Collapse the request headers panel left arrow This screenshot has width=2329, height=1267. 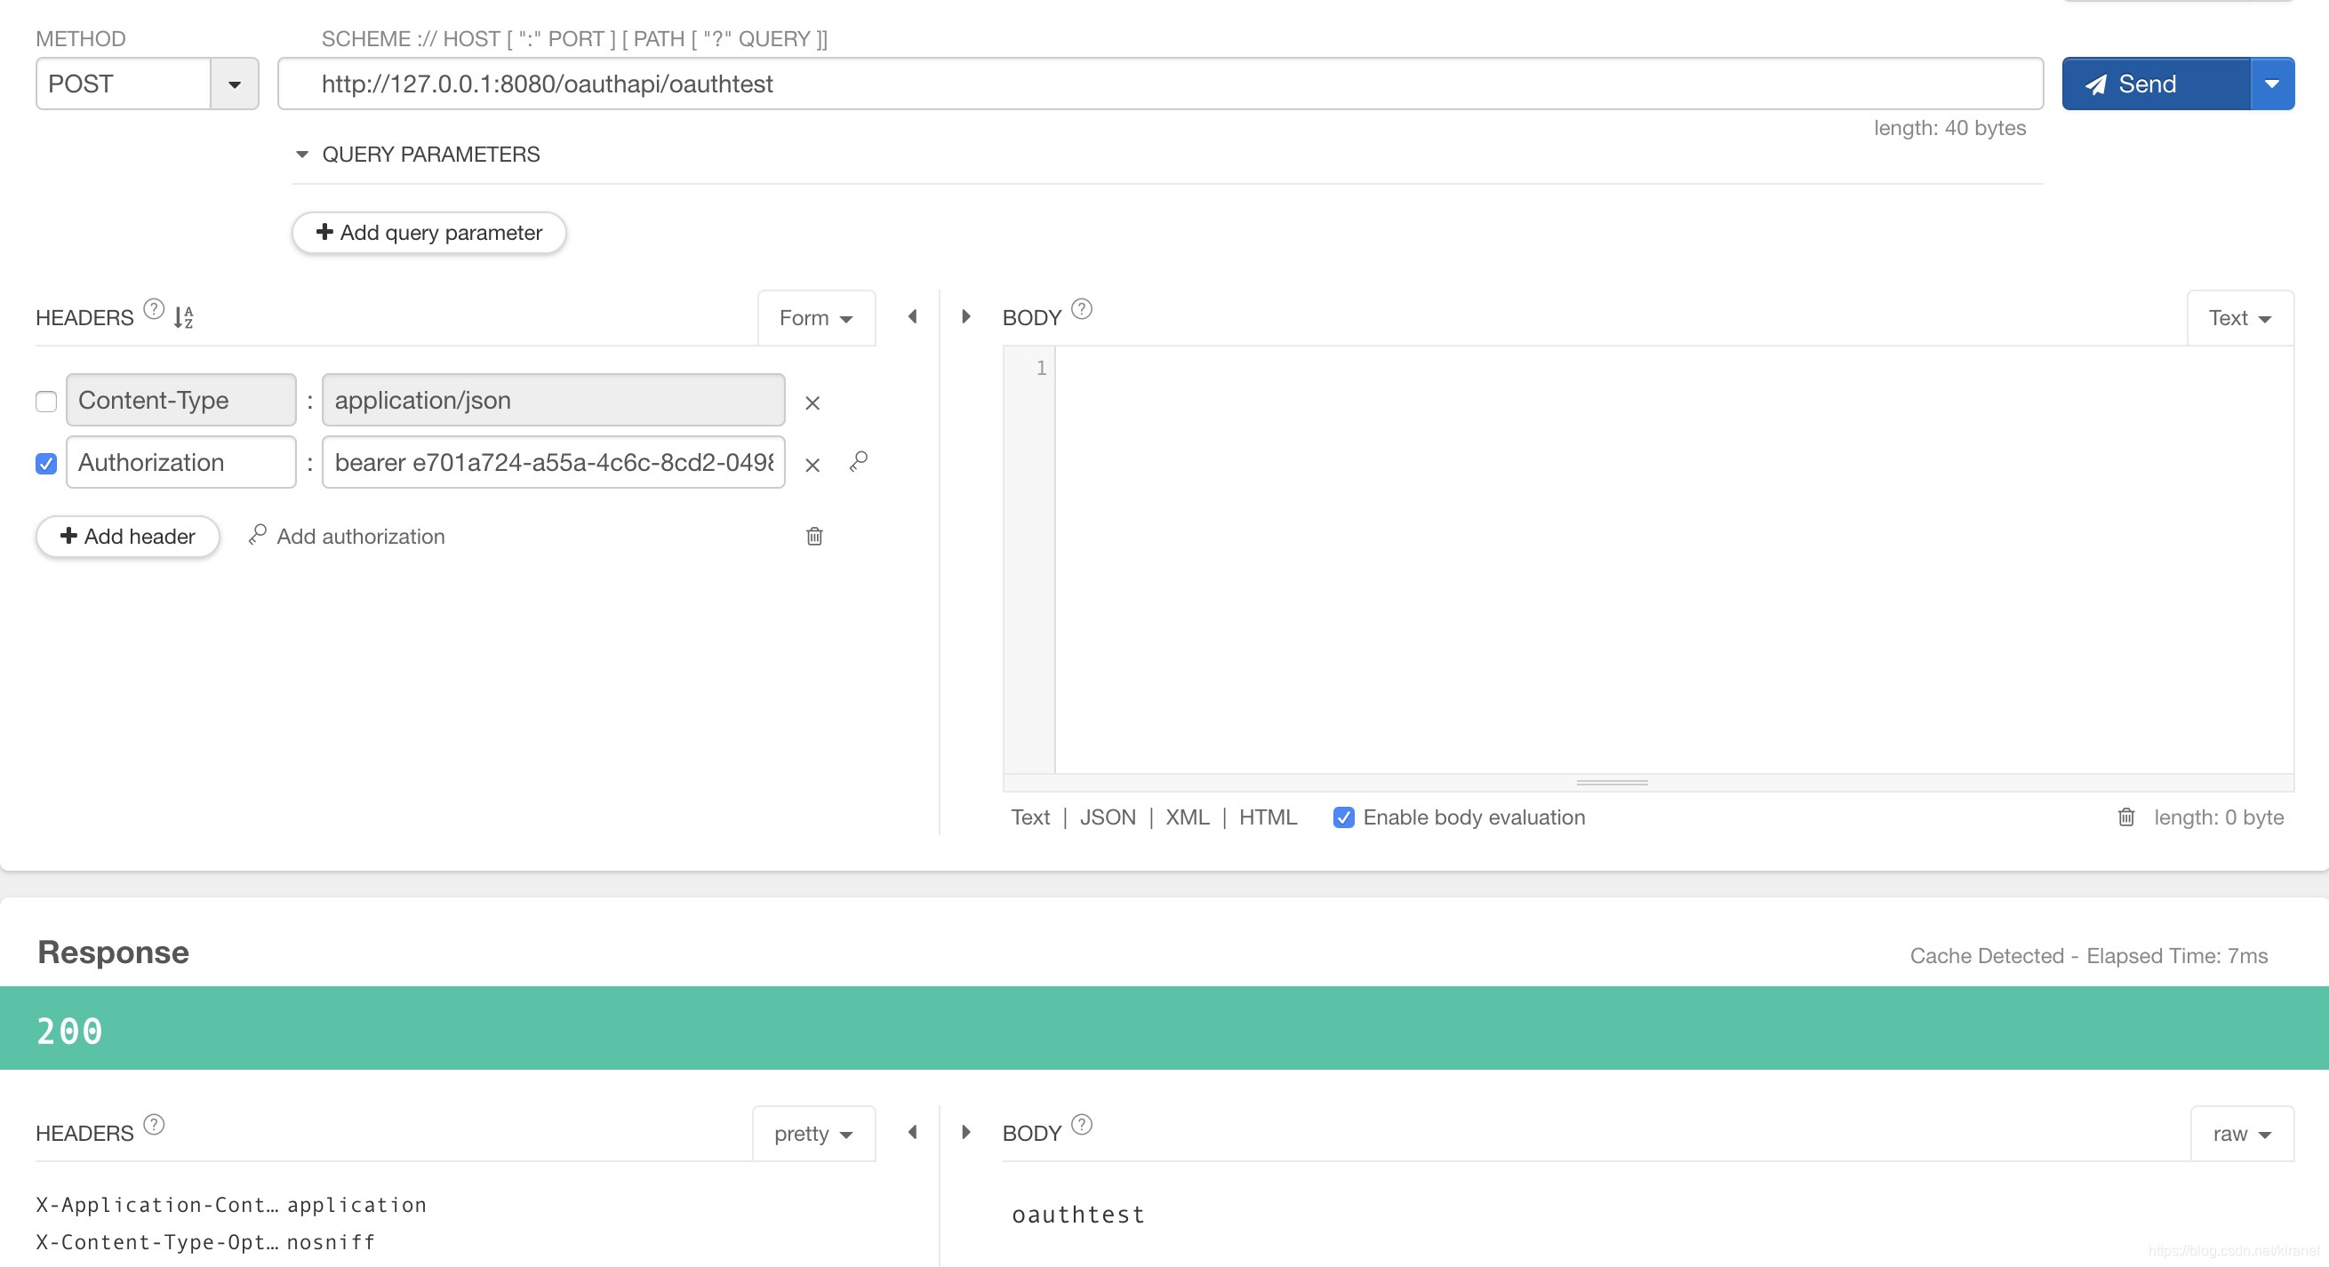(x=912, y=316)
